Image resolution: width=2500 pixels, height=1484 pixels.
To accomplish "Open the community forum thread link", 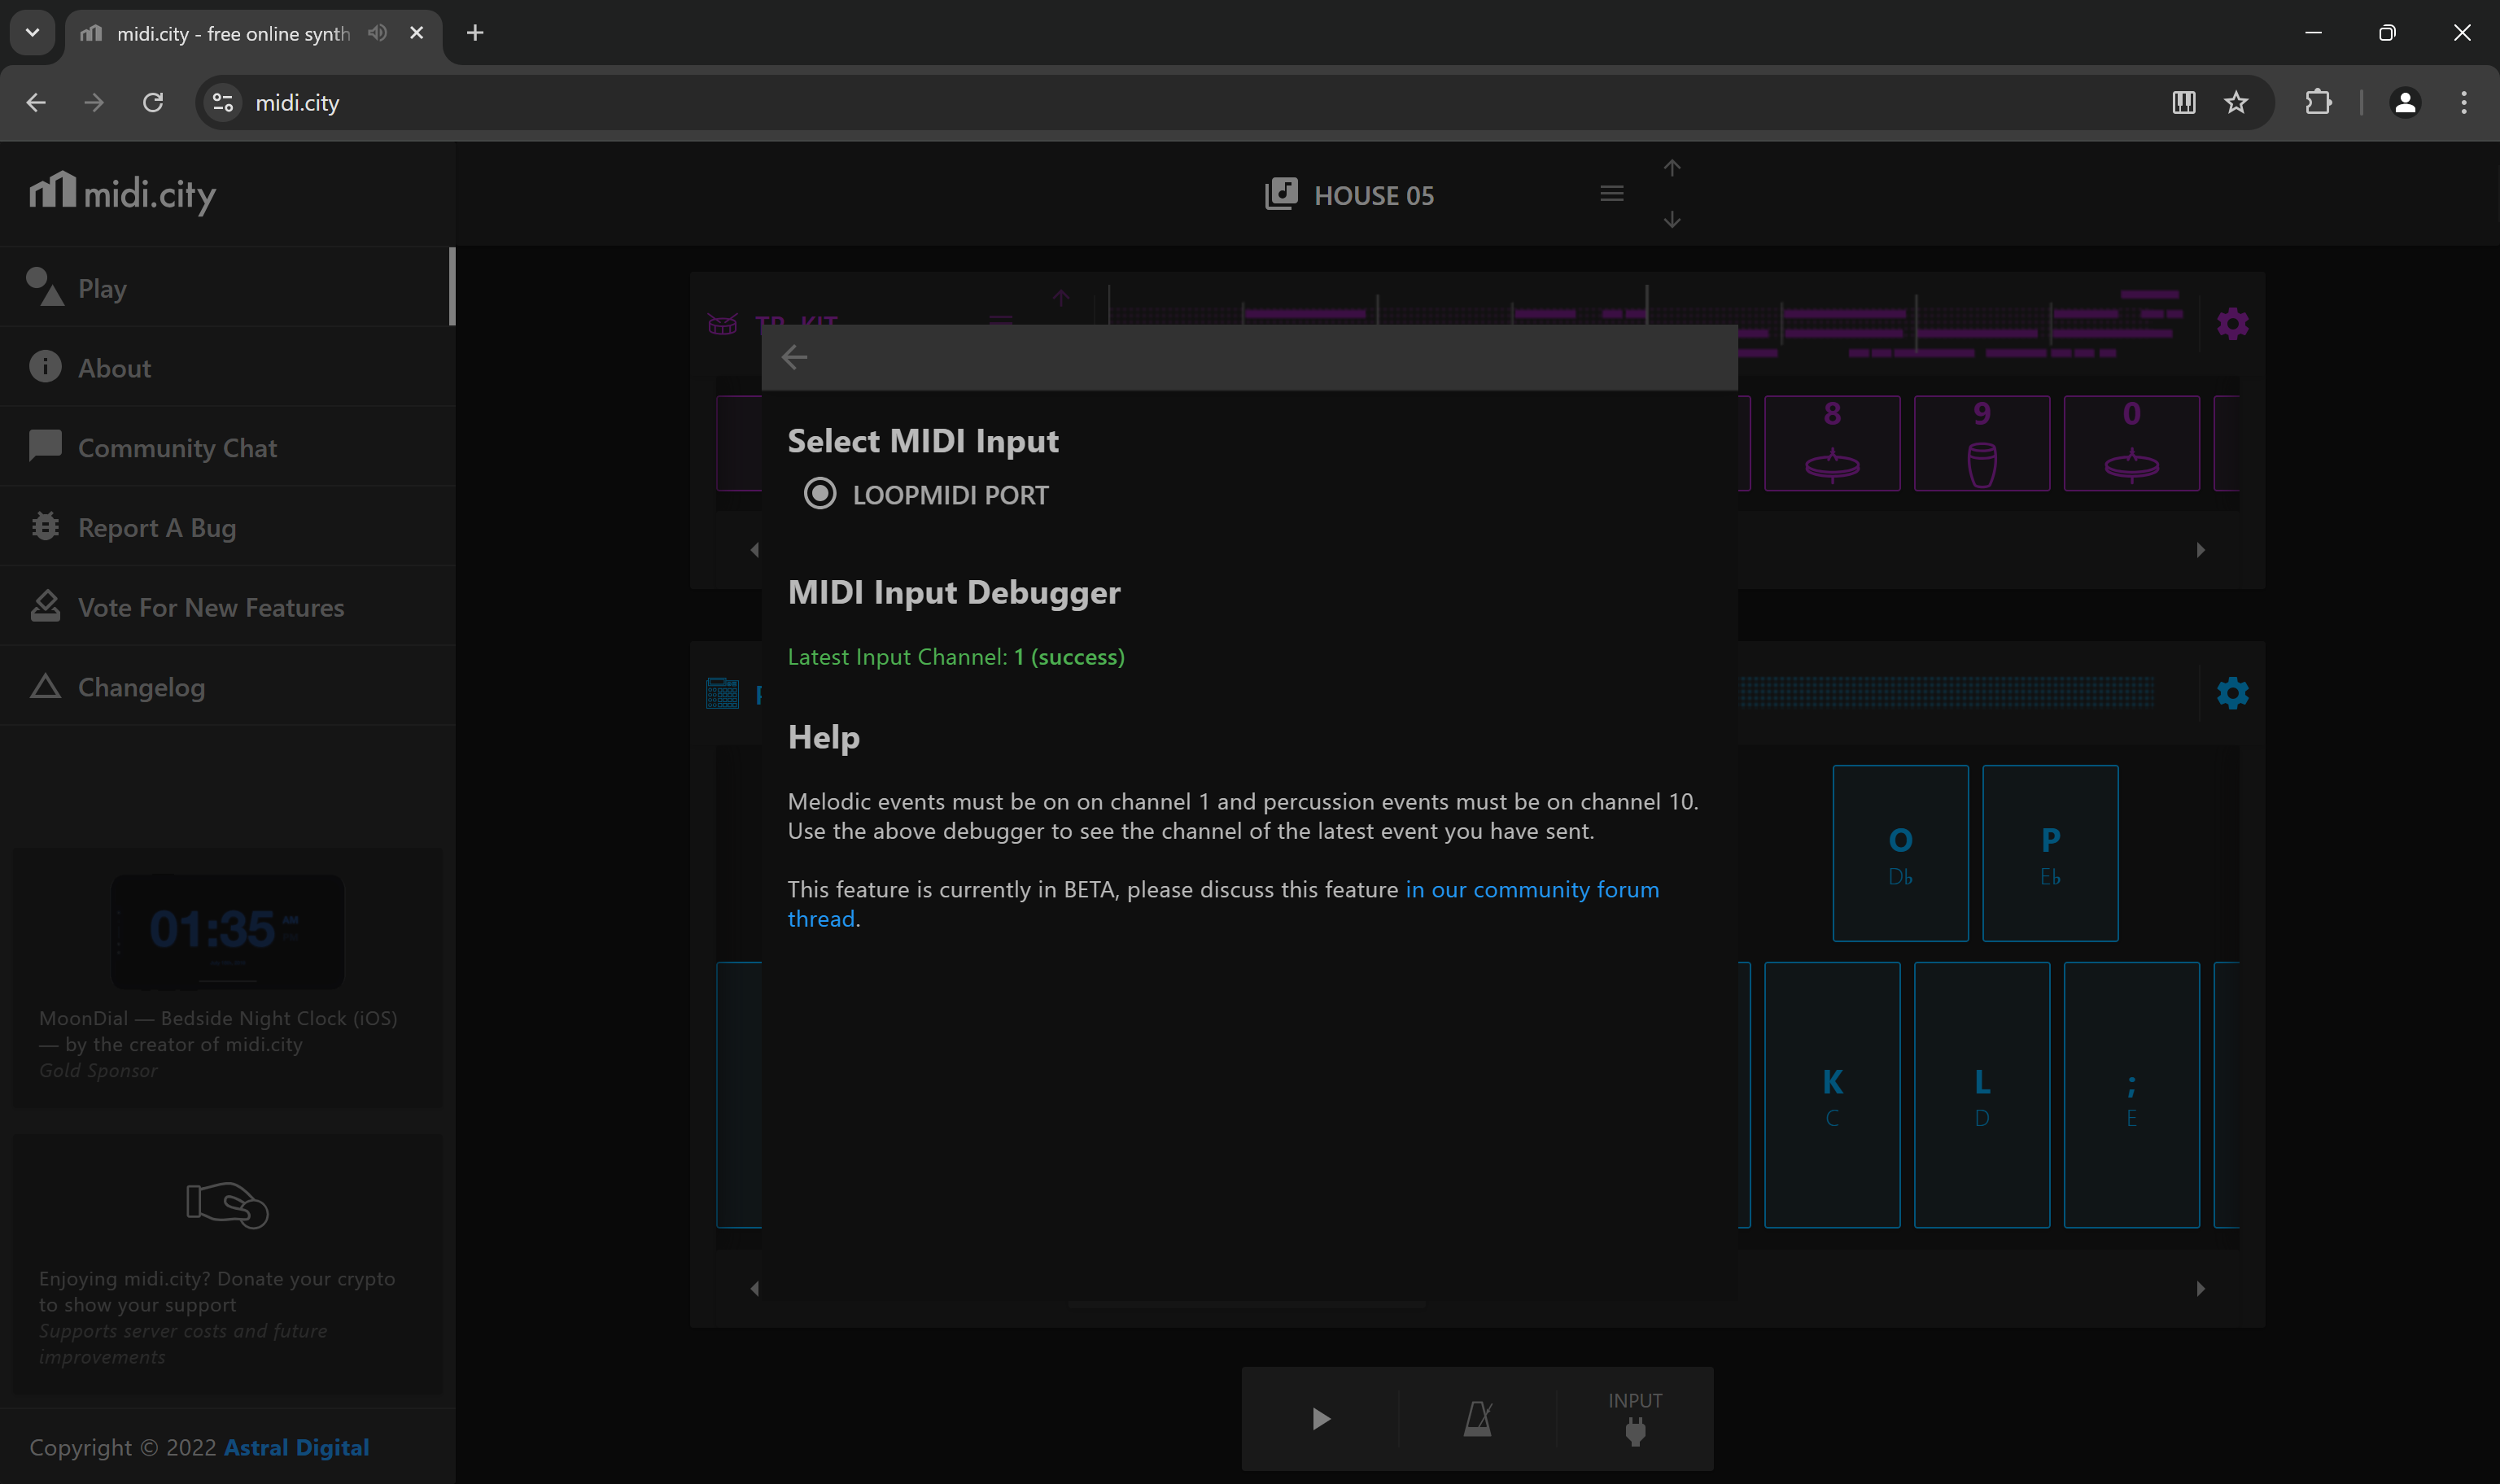I will (1223, 903).
